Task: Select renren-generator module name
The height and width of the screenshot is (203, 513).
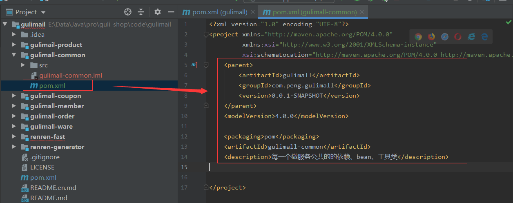Action: pos(57,147)
